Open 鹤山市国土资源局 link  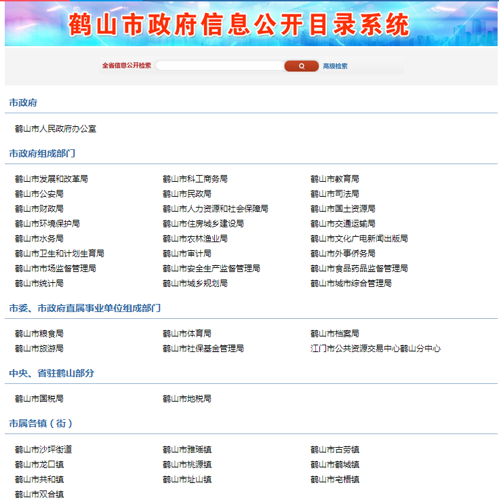[343, 209]
